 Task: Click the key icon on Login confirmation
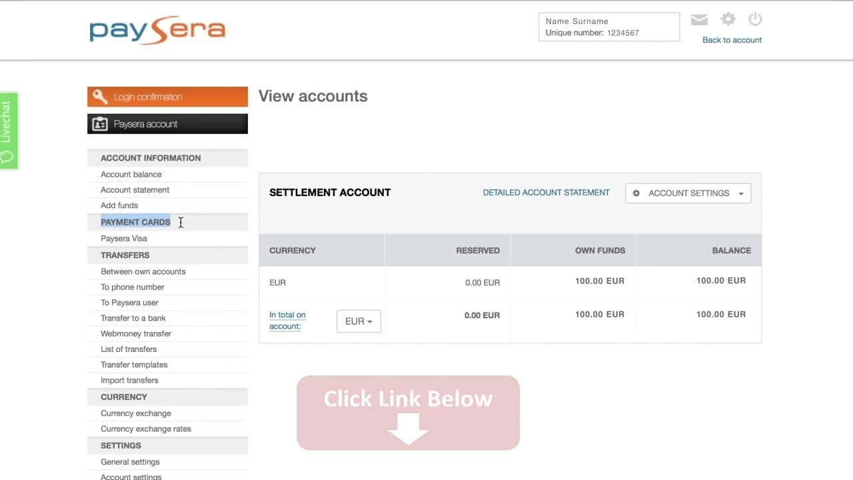[x=101, y=97]
